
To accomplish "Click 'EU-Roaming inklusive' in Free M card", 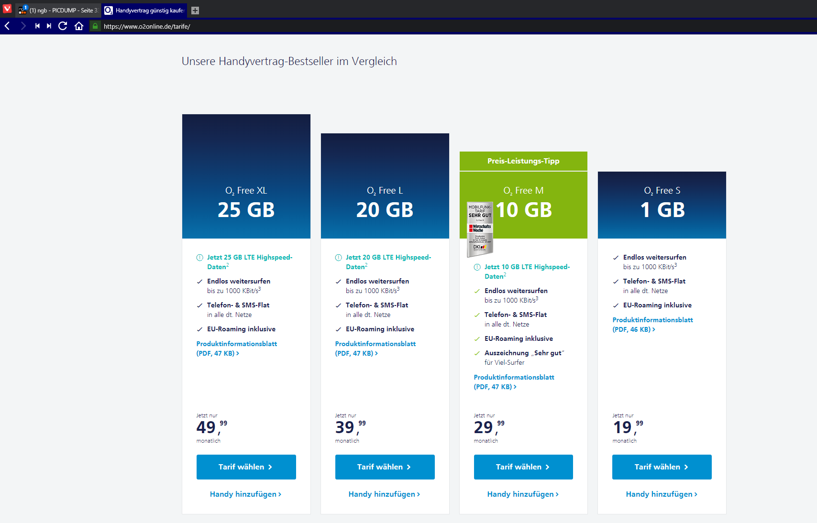I will (519, 338).
